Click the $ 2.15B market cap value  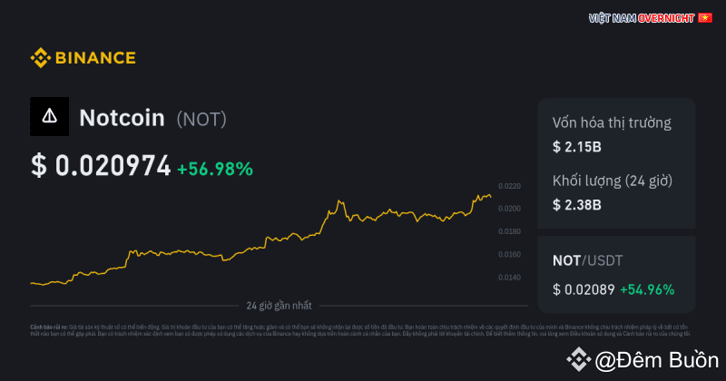point(577,147)
